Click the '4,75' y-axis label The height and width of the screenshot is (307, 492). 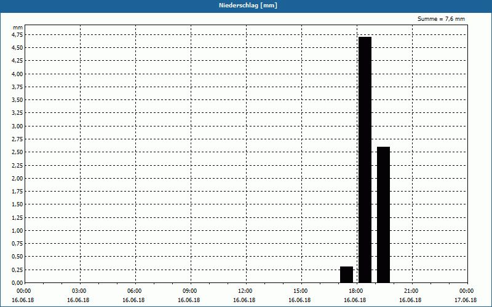coord(17,35)
